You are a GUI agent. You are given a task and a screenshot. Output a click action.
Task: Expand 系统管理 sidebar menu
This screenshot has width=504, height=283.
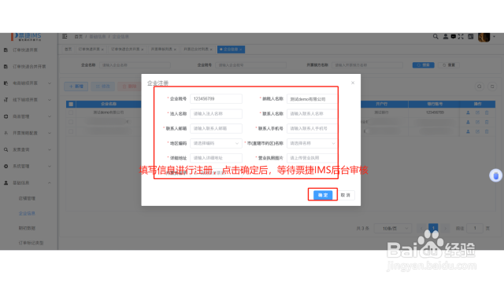pyautogui.click(x=28, y=166)
